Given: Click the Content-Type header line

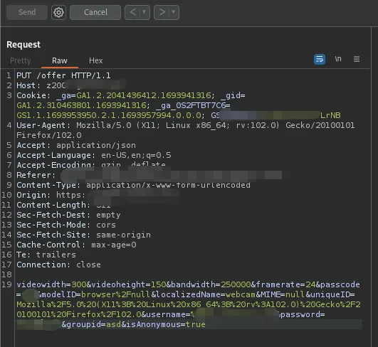Looking at the screenshot, I should pyautogui.click(x=133, y=185).
